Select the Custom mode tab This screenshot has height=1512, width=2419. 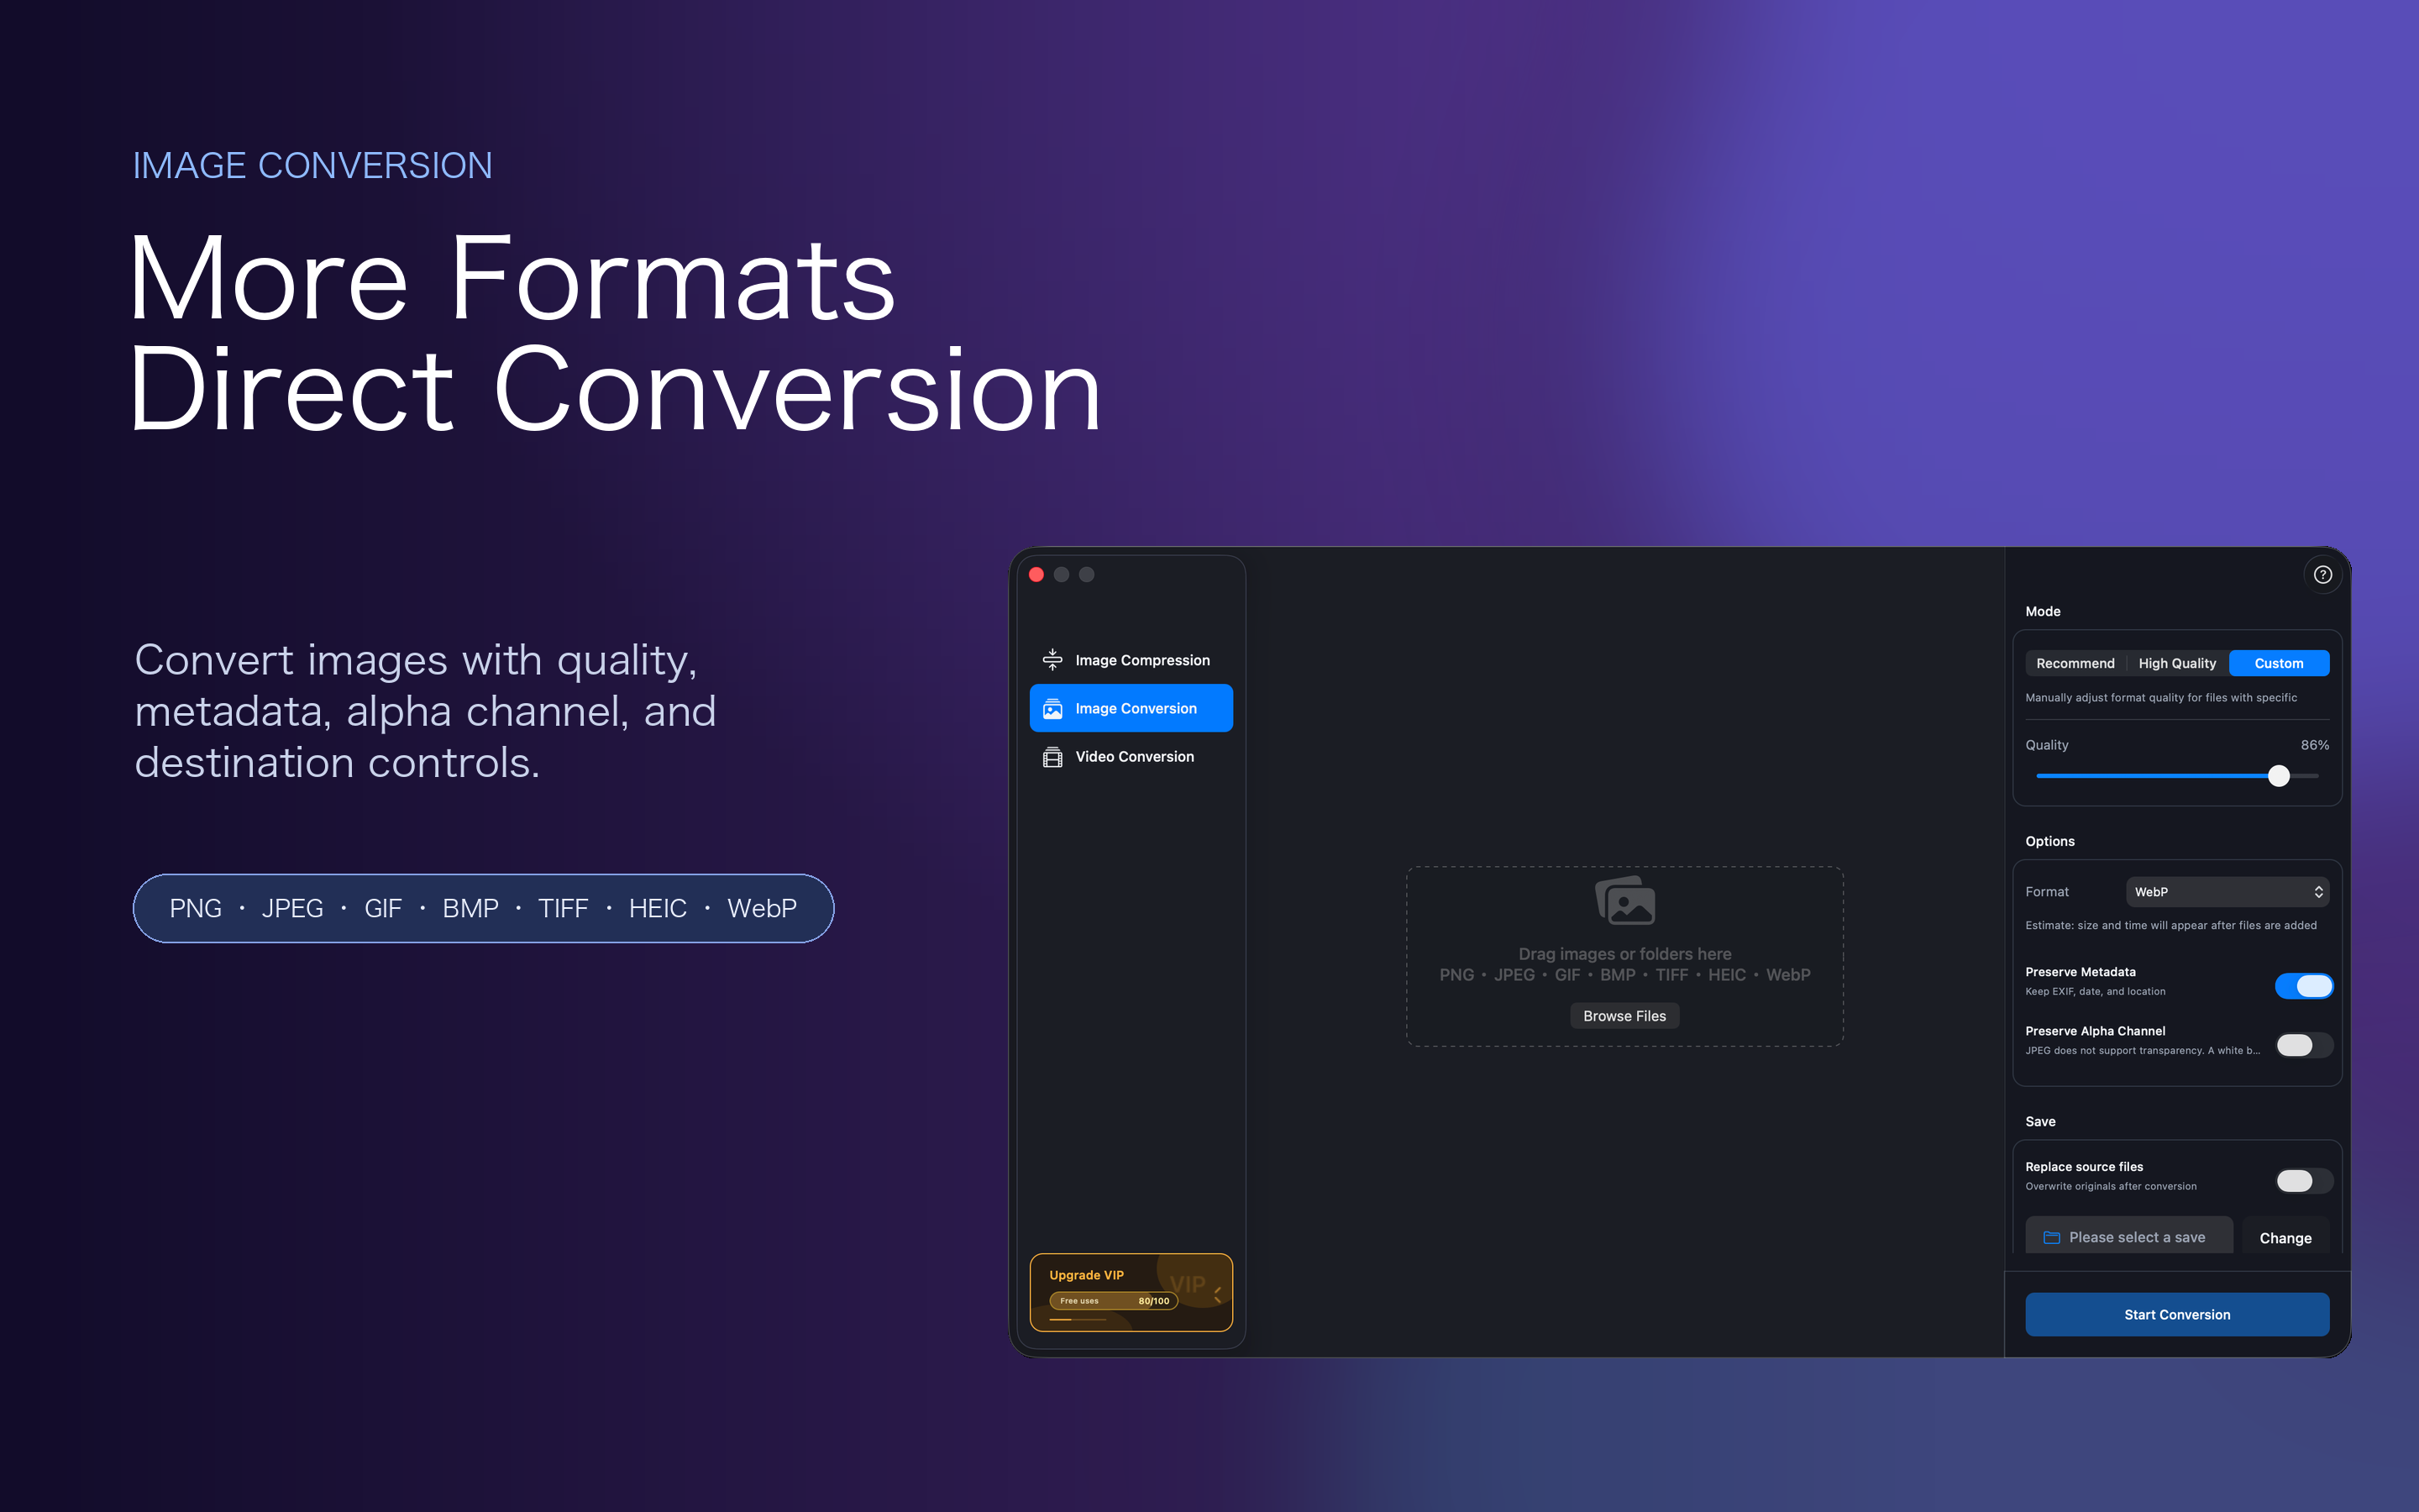coord(2279,663)
